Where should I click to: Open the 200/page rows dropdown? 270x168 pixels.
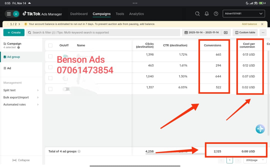click(x=255, y=160)
